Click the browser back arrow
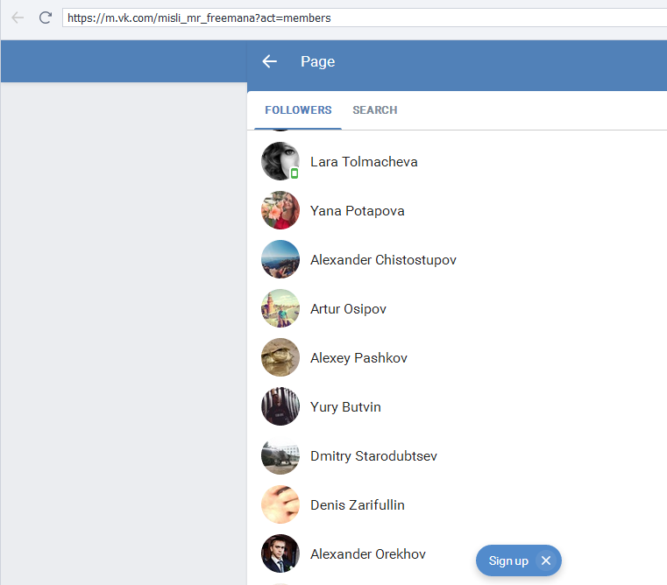667x585 pixels. point(18,18)
